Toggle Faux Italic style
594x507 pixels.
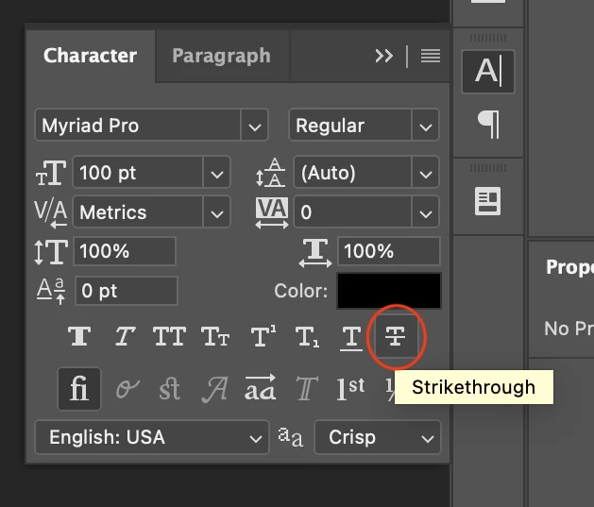(x=125, y=336)
